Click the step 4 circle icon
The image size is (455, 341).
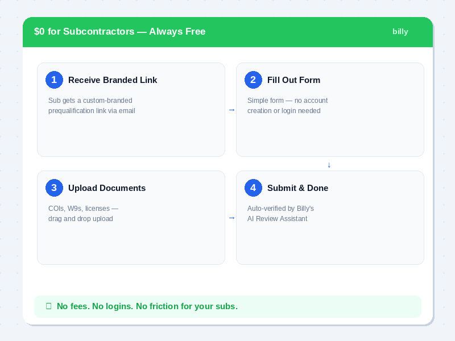(x=253, y=188)
